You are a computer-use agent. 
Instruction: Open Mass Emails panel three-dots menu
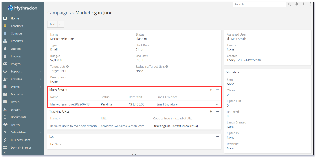tap(217, 90)
